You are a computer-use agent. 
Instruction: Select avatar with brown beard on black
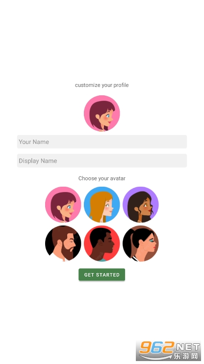pyautogui.click(x=63, y=244)
